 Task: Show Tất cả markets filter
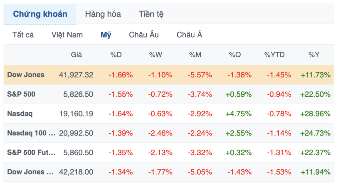point(23,35)
